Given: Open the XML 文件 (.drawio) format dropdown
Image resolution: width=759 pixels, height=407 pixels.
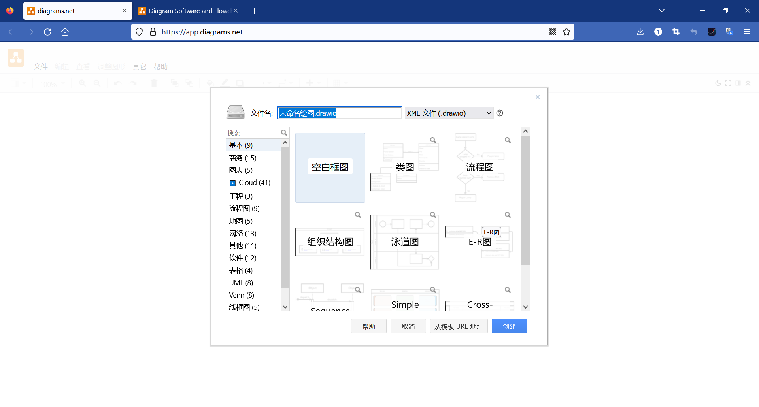Looking at the screenshot, I should [x=449, y=113].
